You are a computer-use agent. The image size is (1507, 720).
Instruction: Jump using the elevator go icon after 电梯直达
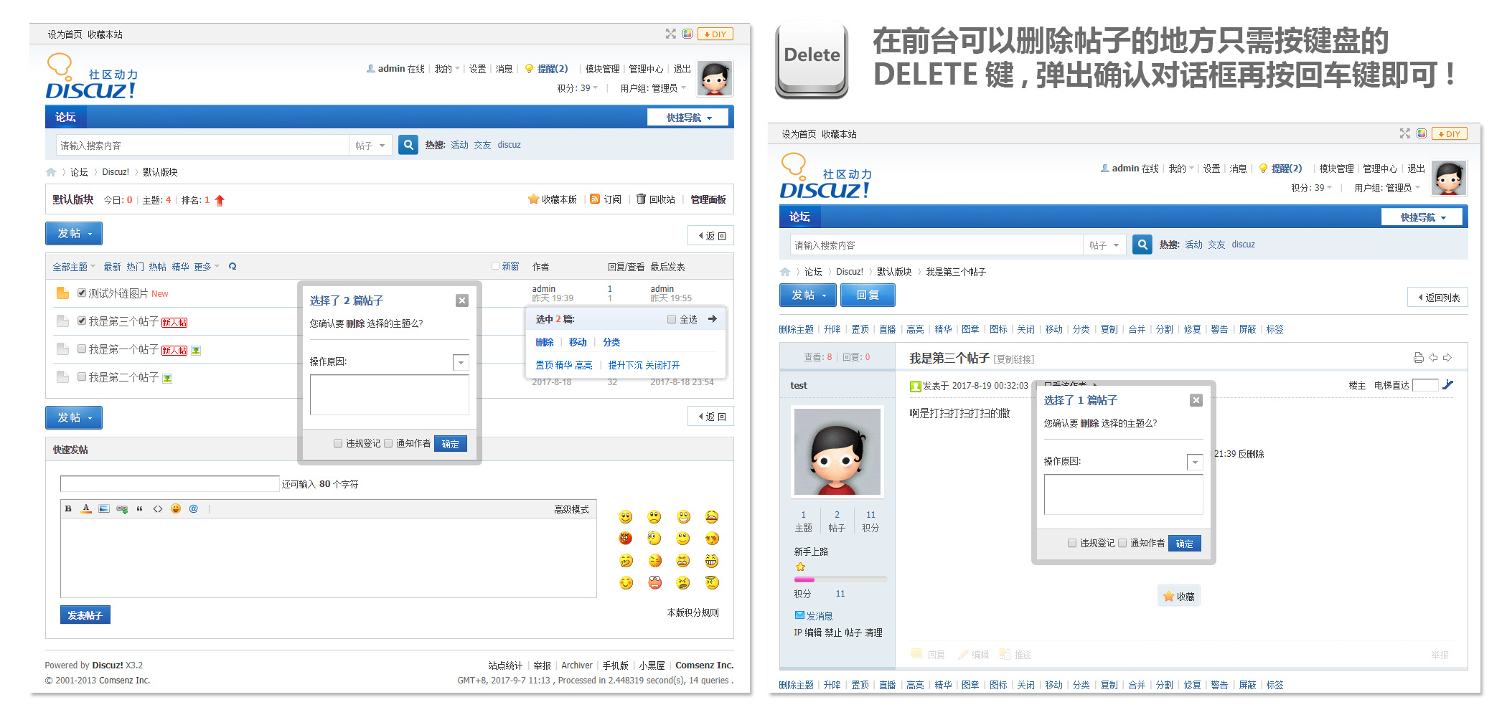(x=1447, y=385)
